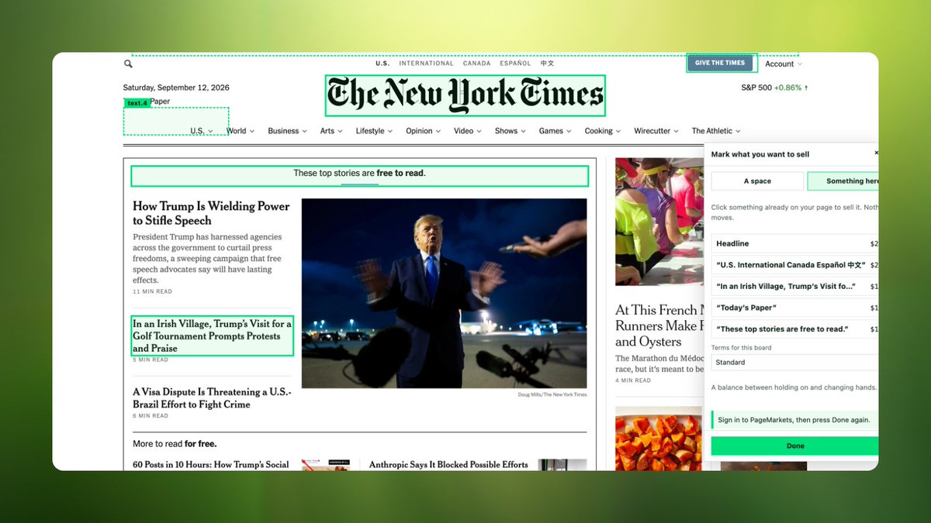The height and width of the screenshot is (523, 931).
Task: Open The Athletic nav menu
Action: [716, 131]
